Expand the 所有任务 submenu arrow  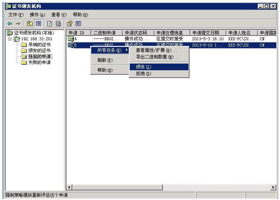[x=126, y=50]
